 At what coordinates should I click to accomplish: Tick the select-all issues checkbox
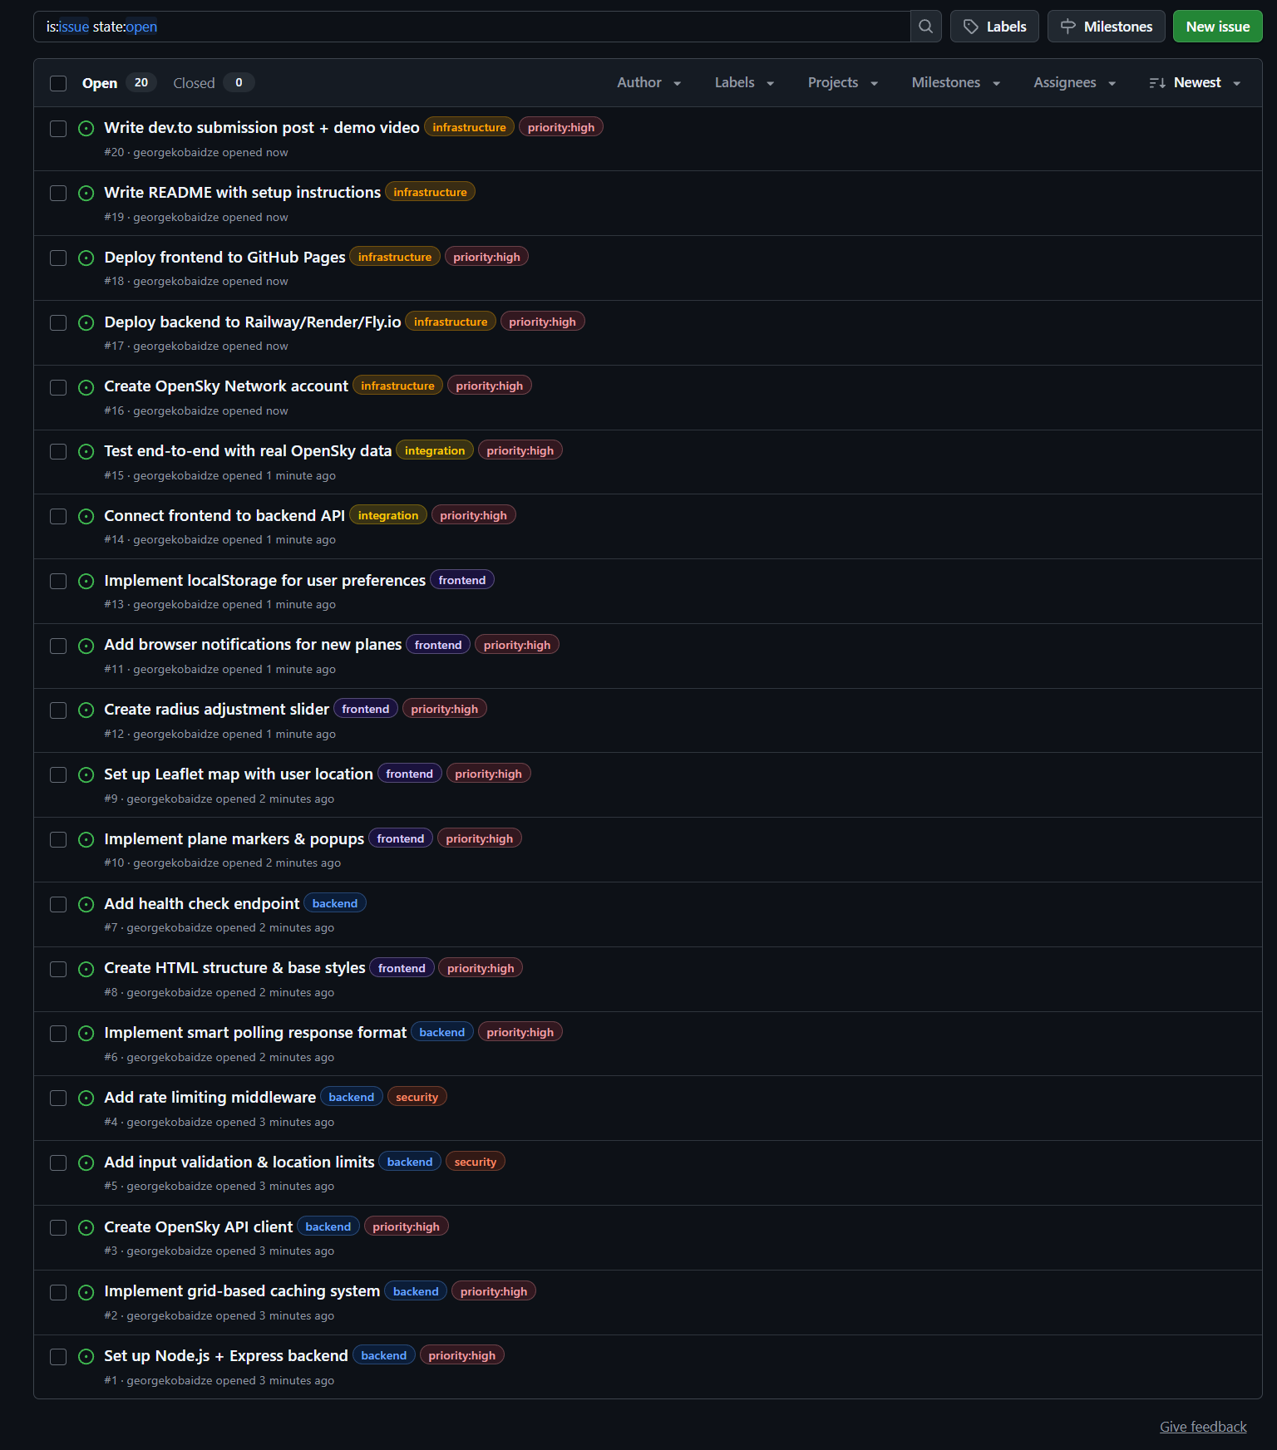58,83
